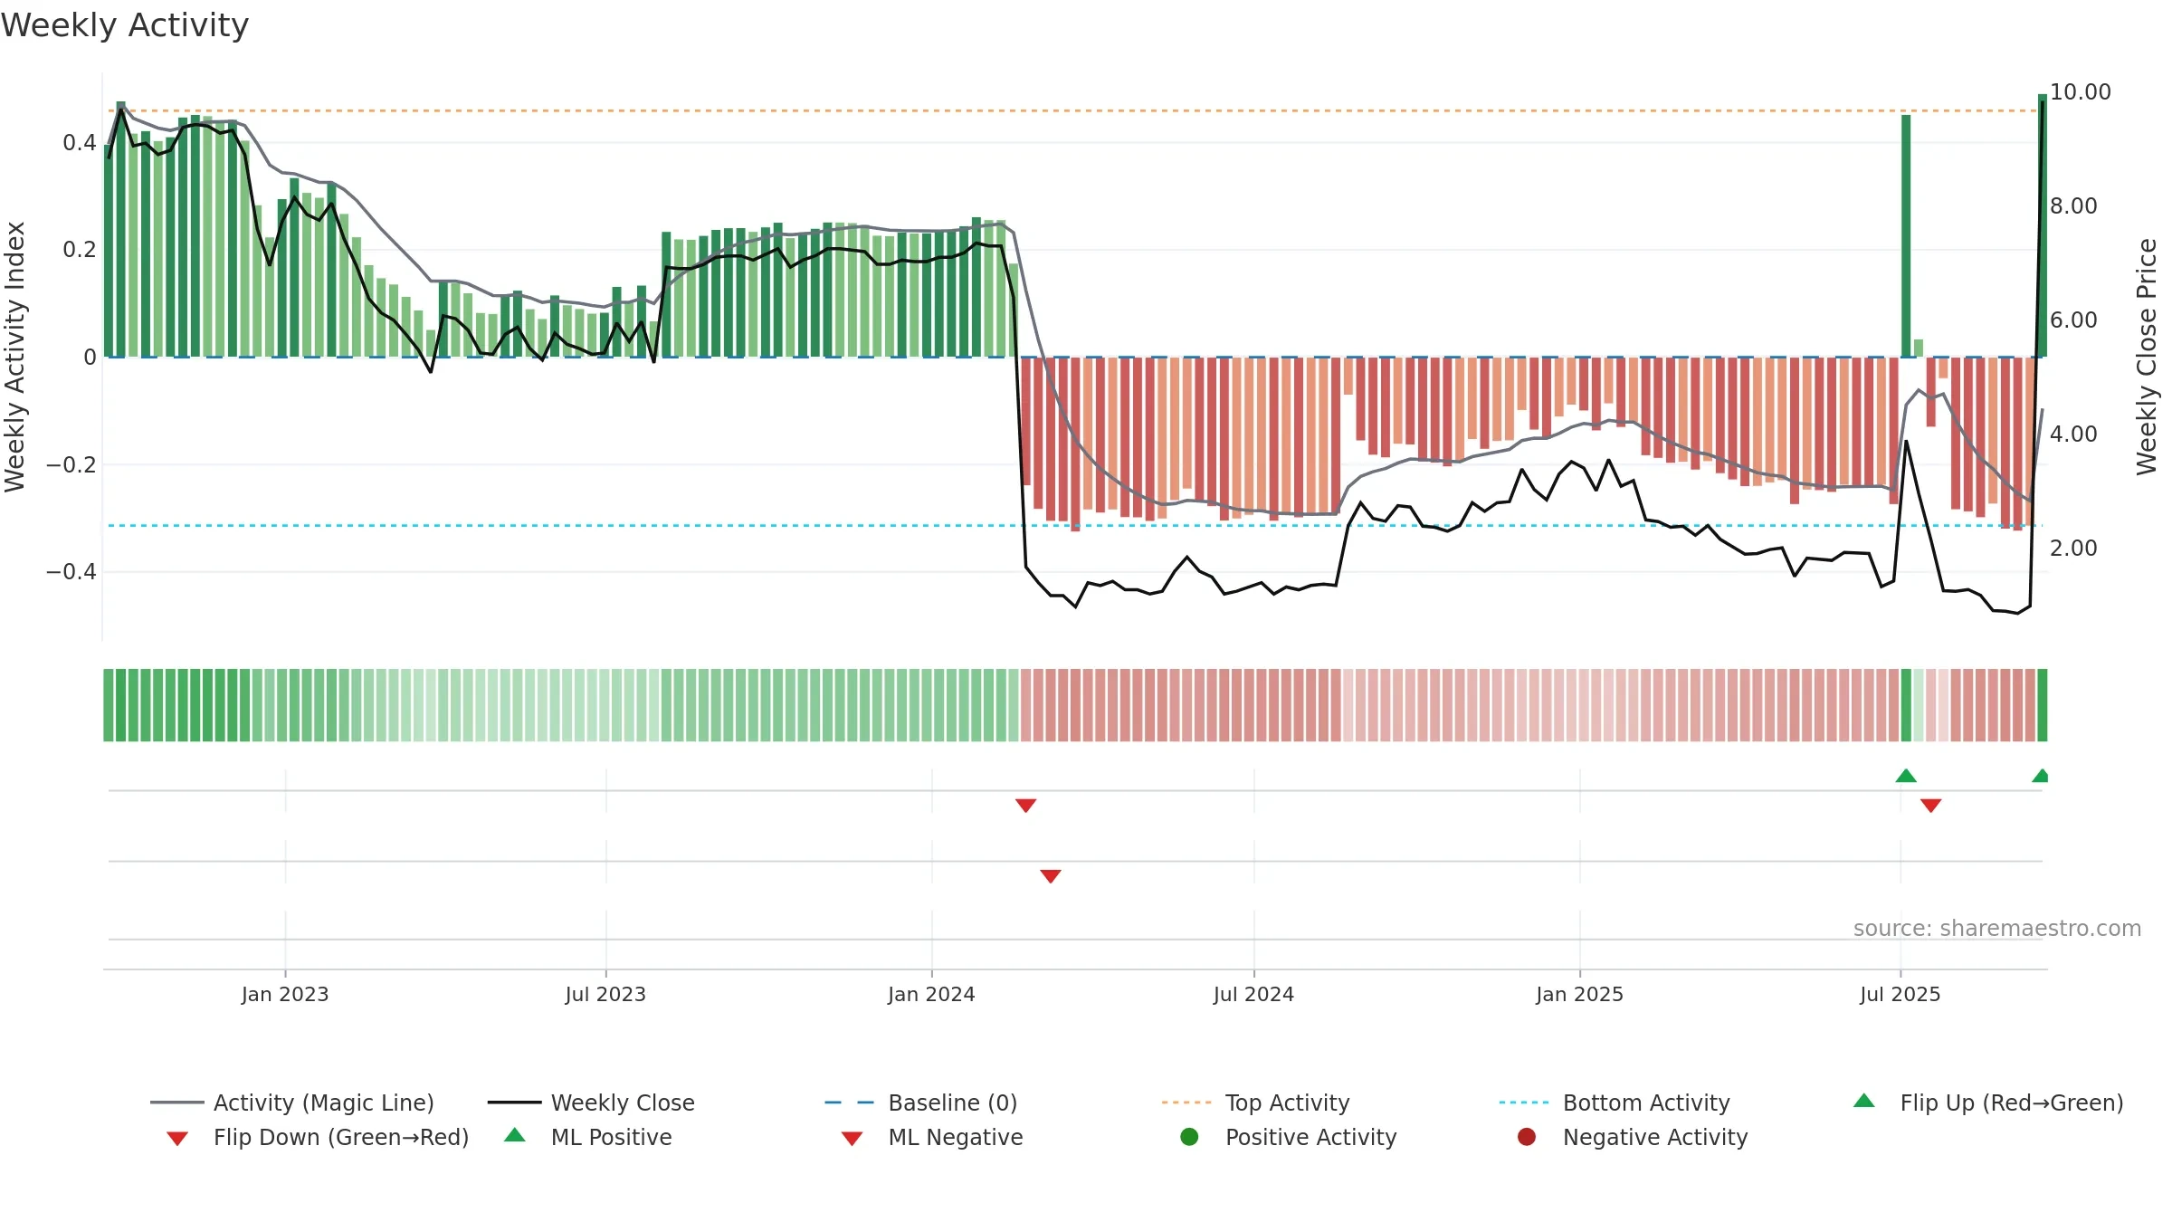The image size is (2172, 1222).
Task: Toggle the ML Negative legend entry
Action: pos(932,1137)
